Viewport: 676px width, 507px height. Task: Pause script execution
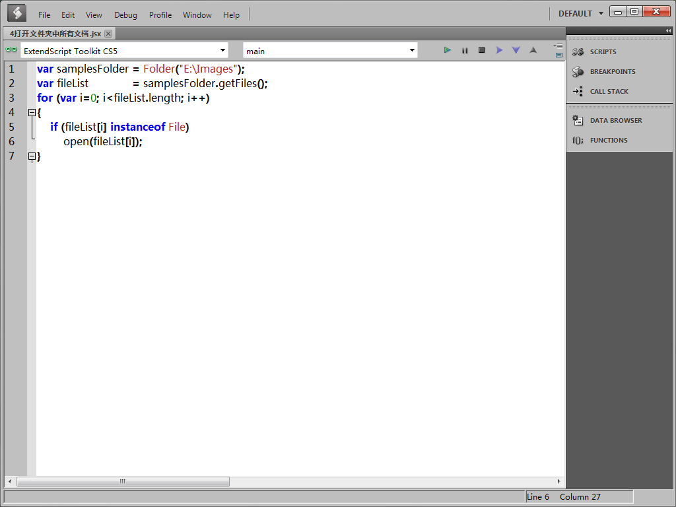click(x=465, y=50)
